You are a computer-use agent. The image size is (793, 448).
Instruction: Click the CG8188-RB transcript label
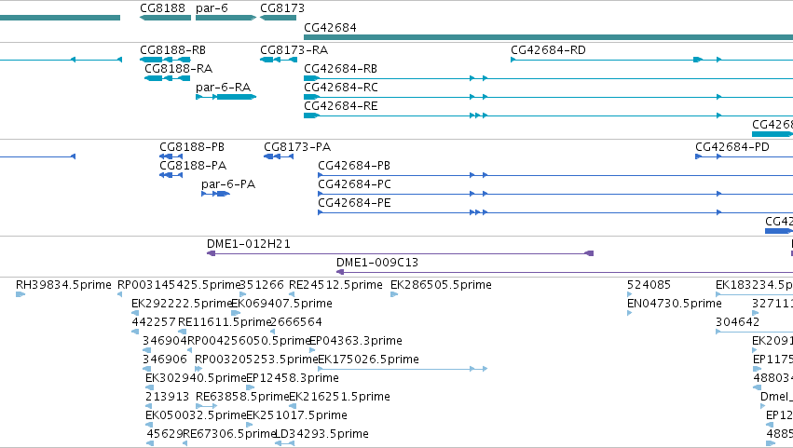173,50
